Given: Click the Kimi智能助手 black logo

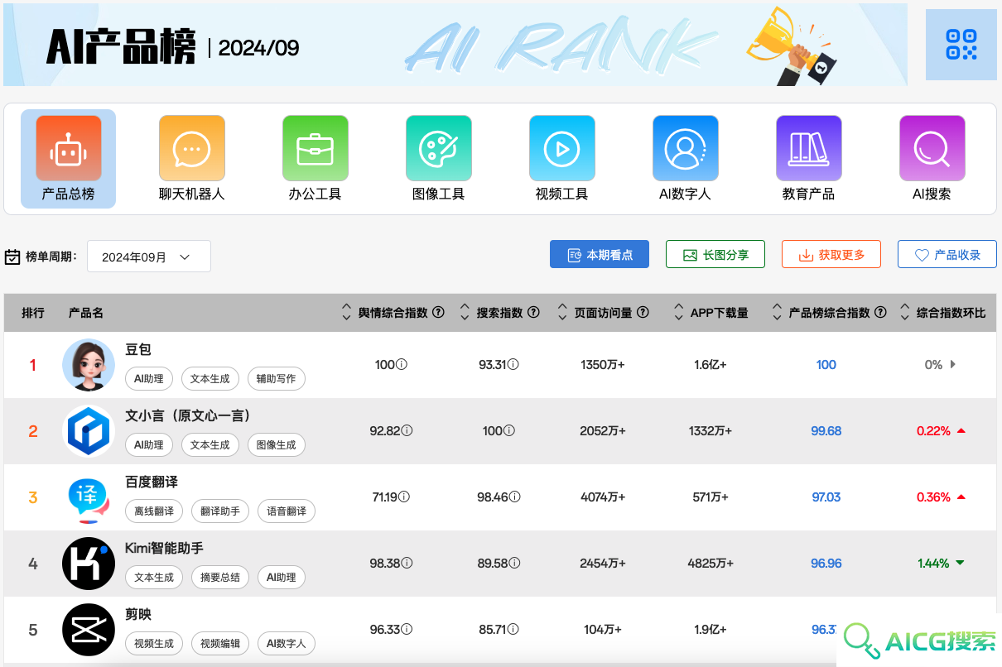Looking at the screenshot, I should 89,564.
